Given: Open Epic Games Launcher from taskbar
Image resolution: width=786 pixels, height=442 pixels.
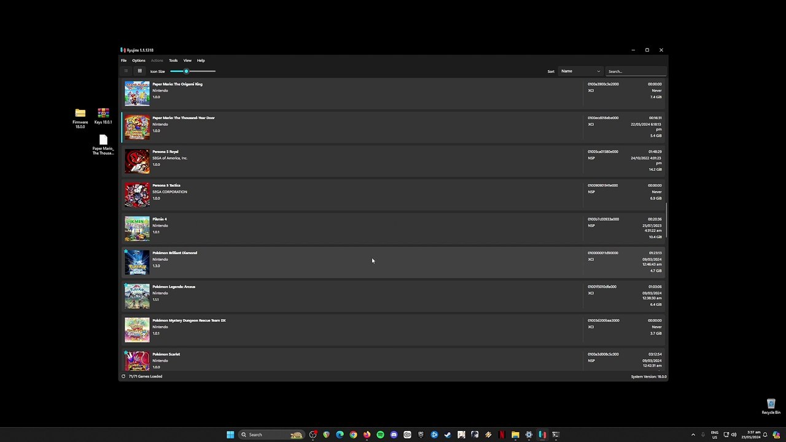Looking at the screenshot, I should (421, 435).
